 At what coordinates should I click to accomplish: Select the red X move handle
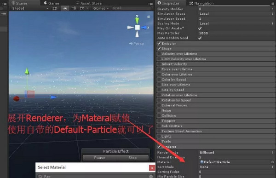16,98
